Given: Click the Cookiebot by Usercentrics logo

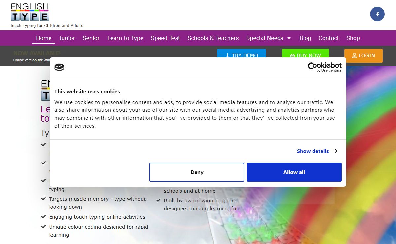Looking at the screenshot, I should click(325, 67).
